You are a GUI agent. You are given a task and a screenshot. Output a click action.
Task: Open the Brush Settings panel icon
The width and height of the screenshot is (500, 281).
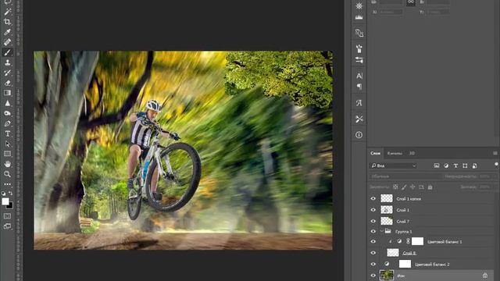pyautogui.click(x=359, y=60)
